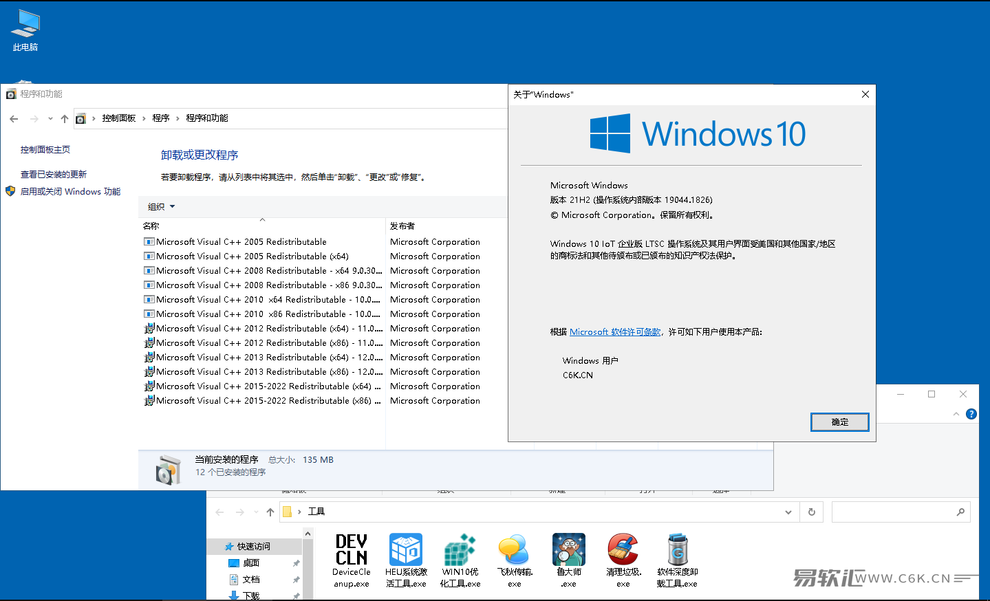This screenshot has width=990, height=601.
Task: Open Microsoft 软件许可条款 link
Action: tap(615, 332)
